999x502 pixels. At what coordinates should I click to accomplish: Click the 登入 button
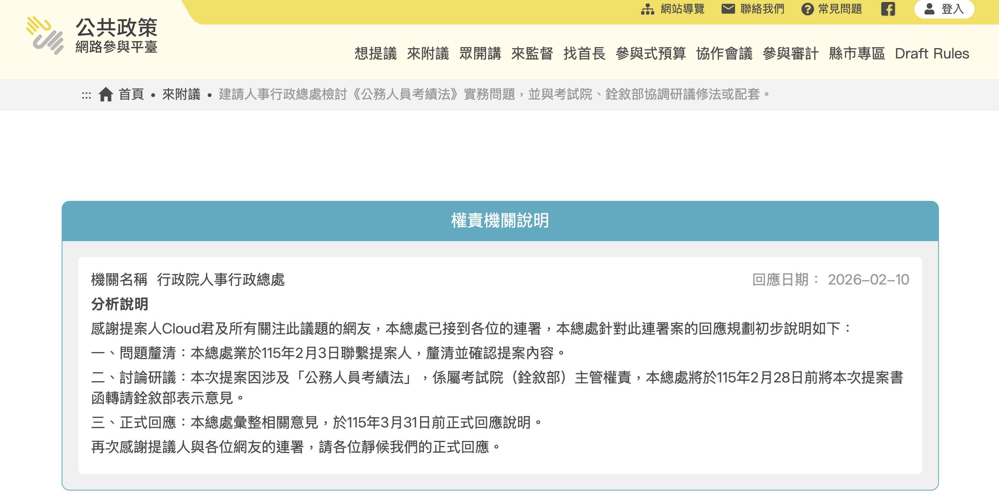click(x=944, y=9)
